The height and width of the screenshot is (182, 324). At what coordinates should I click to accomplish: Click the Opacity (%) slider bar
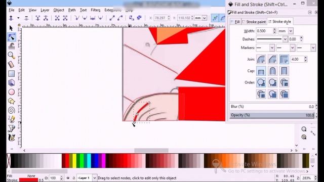(x=272, y=115)
